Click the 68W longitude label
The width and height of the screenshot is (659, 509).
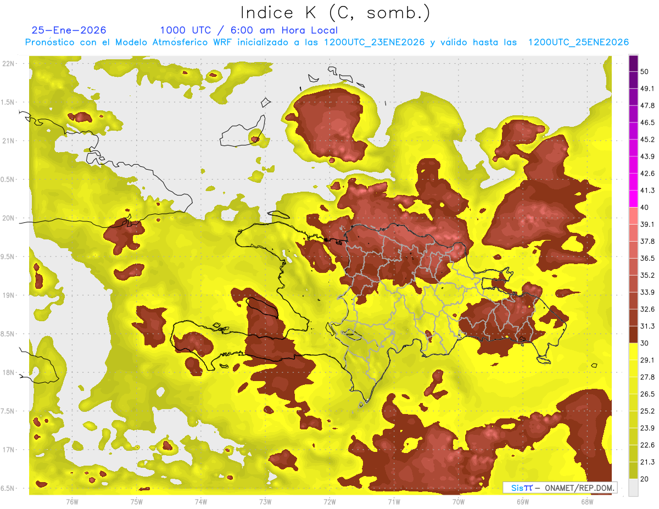click(587, 501)
